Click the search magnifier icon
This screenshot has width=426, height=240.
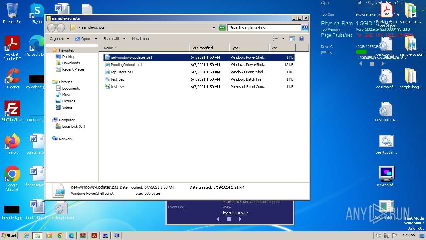(x=305, y=28)
